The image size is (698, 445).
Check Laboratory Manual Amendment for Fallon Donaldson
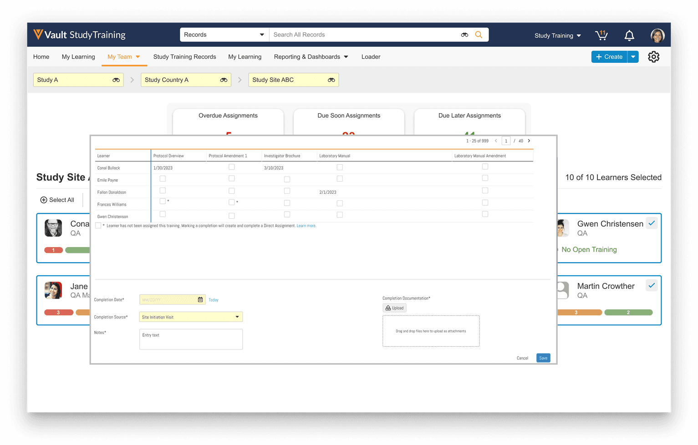pyautogui.click(x=485, y=191)
